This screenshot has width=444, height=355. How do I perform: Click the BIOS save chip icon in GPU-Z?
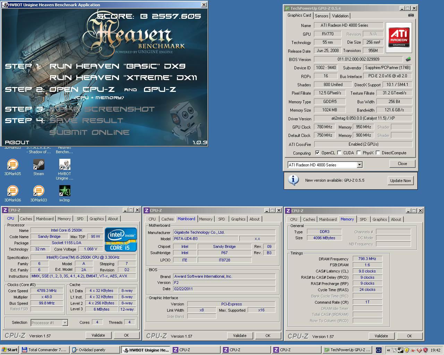pyautogui.click(x=408, y=59)
